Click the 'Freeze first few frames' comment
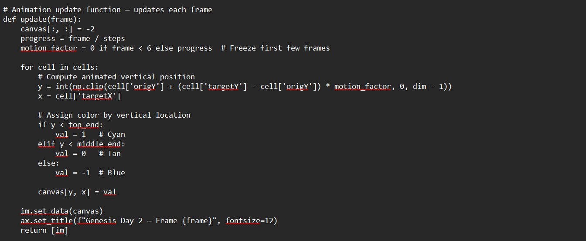Viewport: 586px width, 241px height. point(275,48)
